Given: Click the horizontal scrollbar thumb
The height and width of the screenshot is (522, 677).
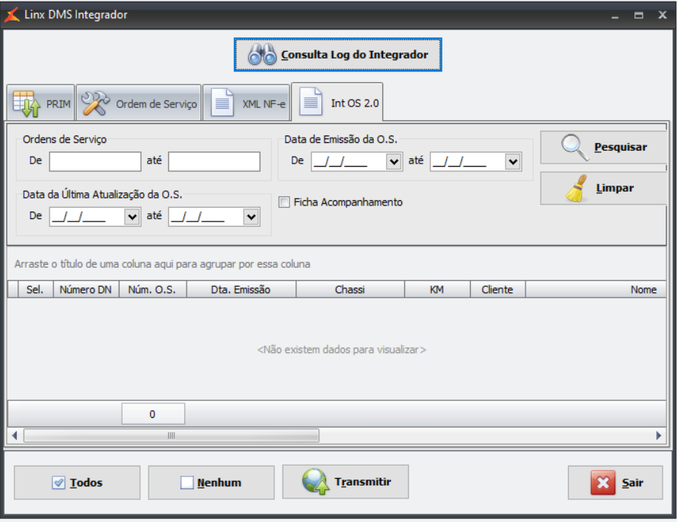Looking at the screenshot, I should tap(171, 435).
